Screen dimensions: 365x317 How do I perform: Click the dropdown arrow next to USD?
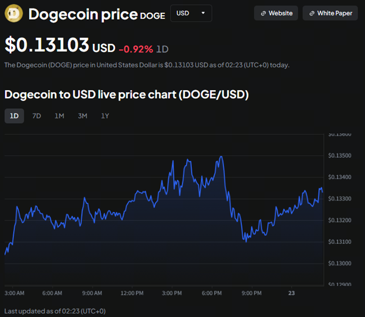(203, 13)
